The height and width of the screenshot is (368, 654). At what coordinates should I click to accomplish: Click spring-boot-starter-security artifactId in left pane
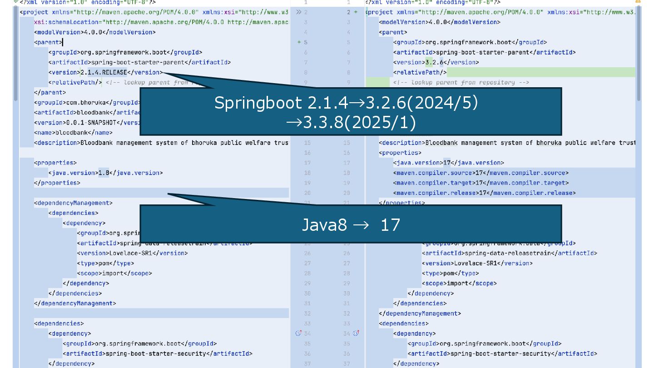[x=158, y=353]
